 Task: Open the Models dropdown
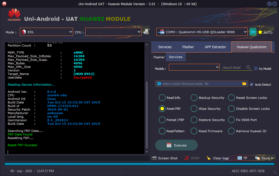tap(194, 67)
